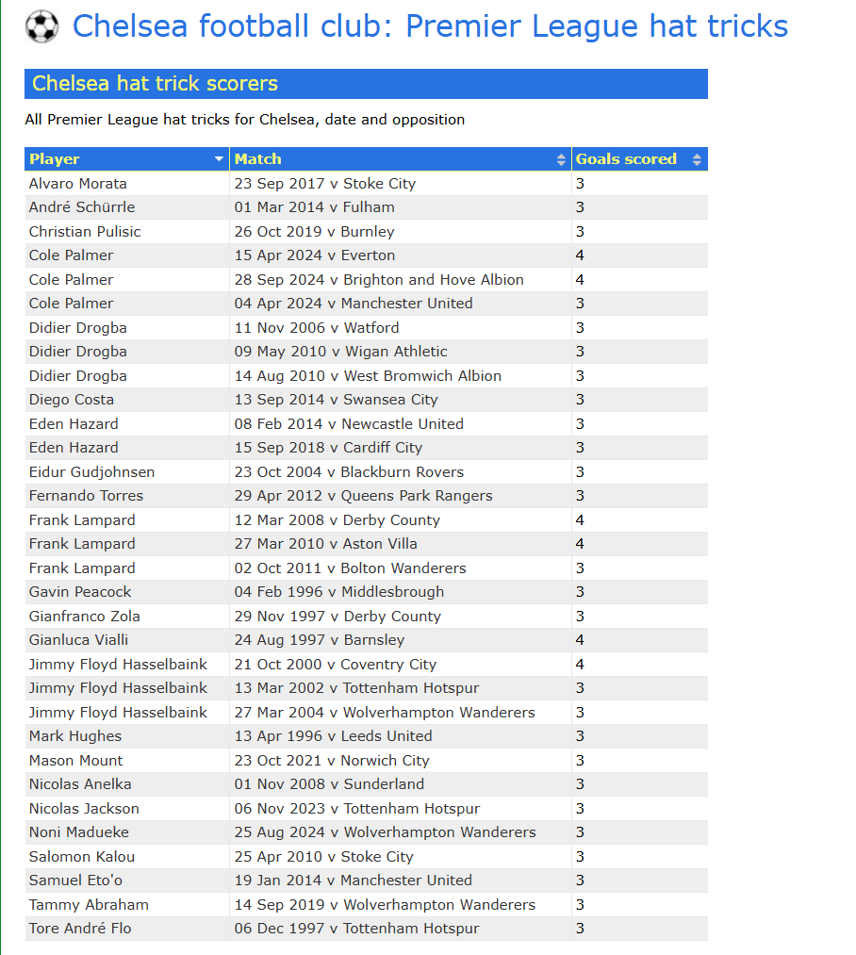Click 01 Mar 2014 v Fulham cell
This screenshot has width=856, height=955.
click(401, 207)
